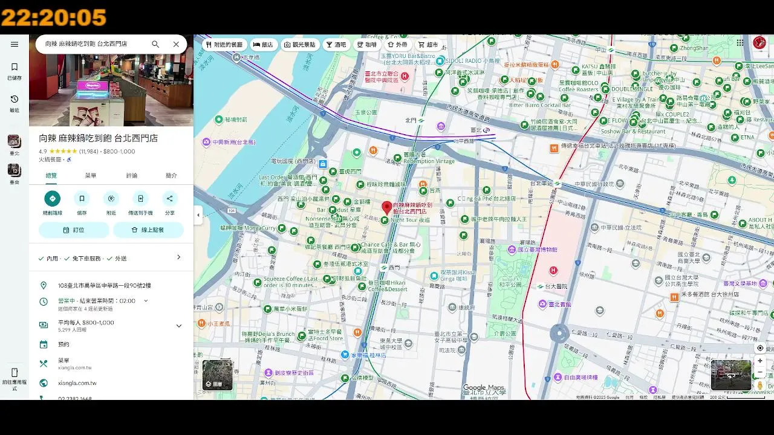Click the 自由廣場牌樓 purple marker
Screen dimensions: 774x435
point(558,378)
